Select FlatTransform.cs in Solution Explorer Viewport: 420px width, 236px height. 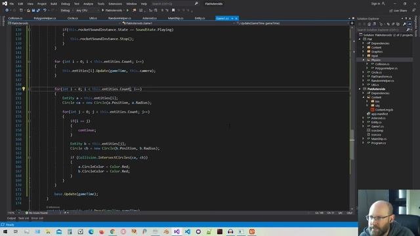pyautogui.click(x=381, y=77)
